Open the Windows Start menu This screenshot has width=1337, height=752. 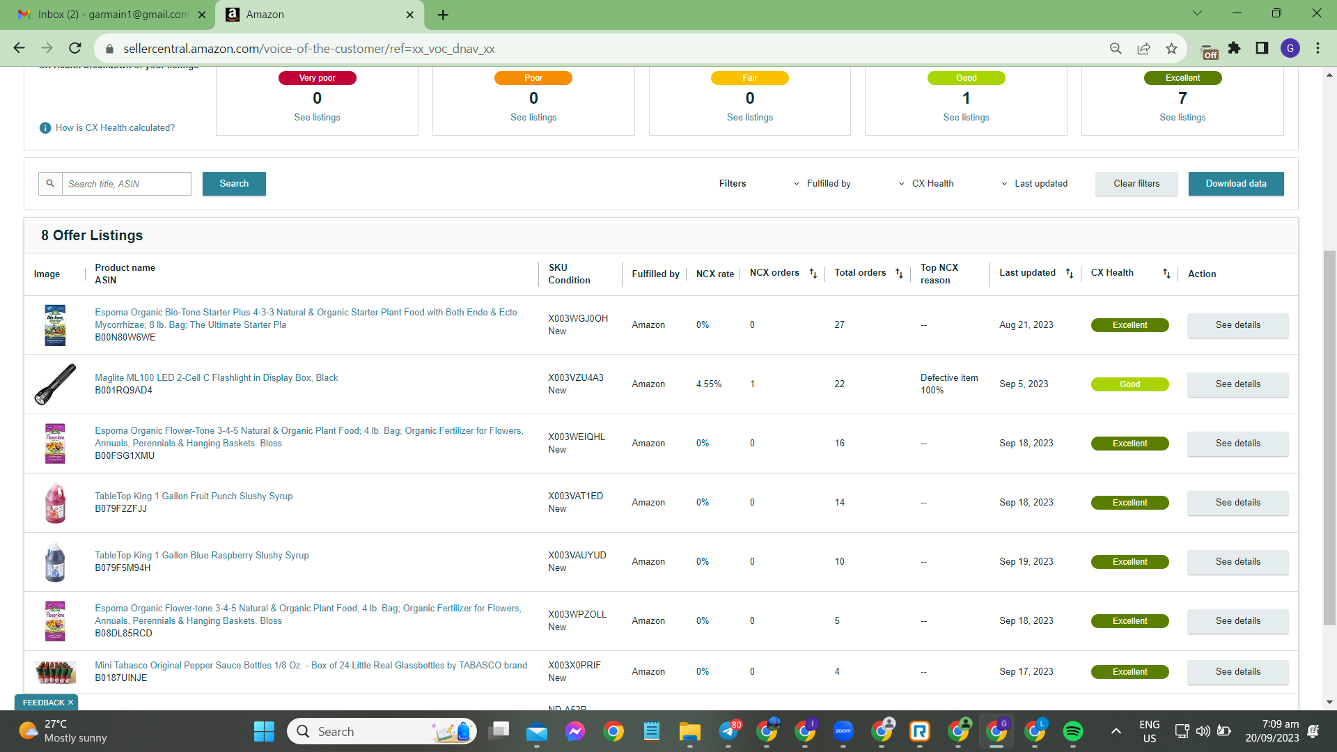point(264,732)
